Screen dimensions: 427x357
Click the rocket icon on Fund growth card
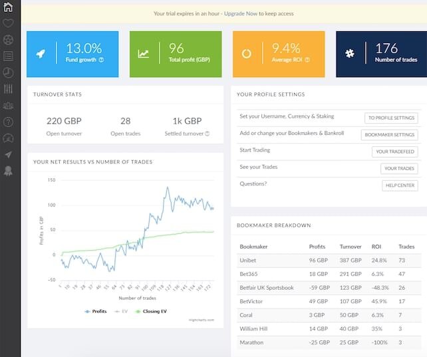click(x=41, y=54)
